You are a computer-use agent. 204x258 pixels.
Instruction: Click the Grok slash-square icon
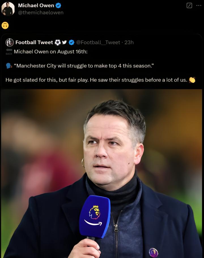point(190,6)
